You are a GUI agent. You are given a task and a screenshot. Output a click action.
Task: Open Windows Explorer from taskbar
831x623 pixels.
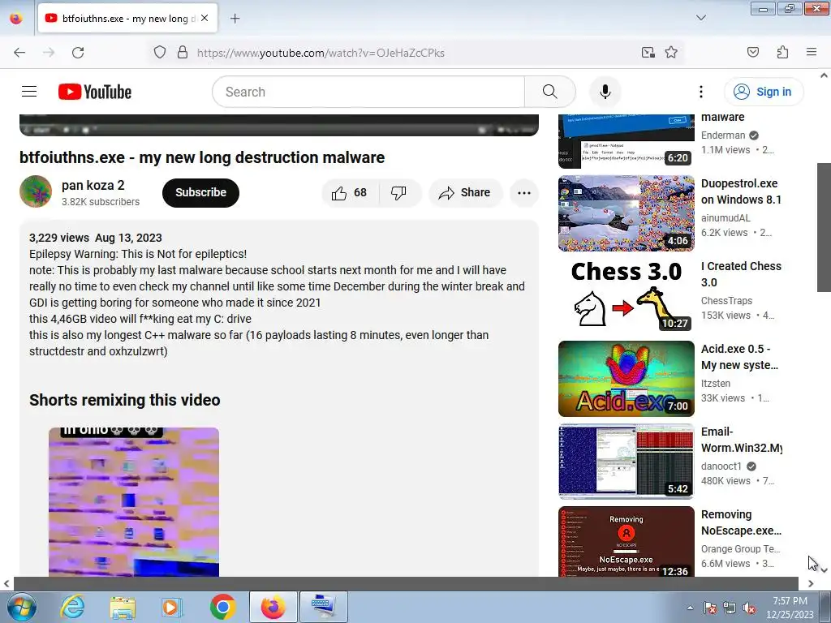pyautogui.click(x=123, y=607)
